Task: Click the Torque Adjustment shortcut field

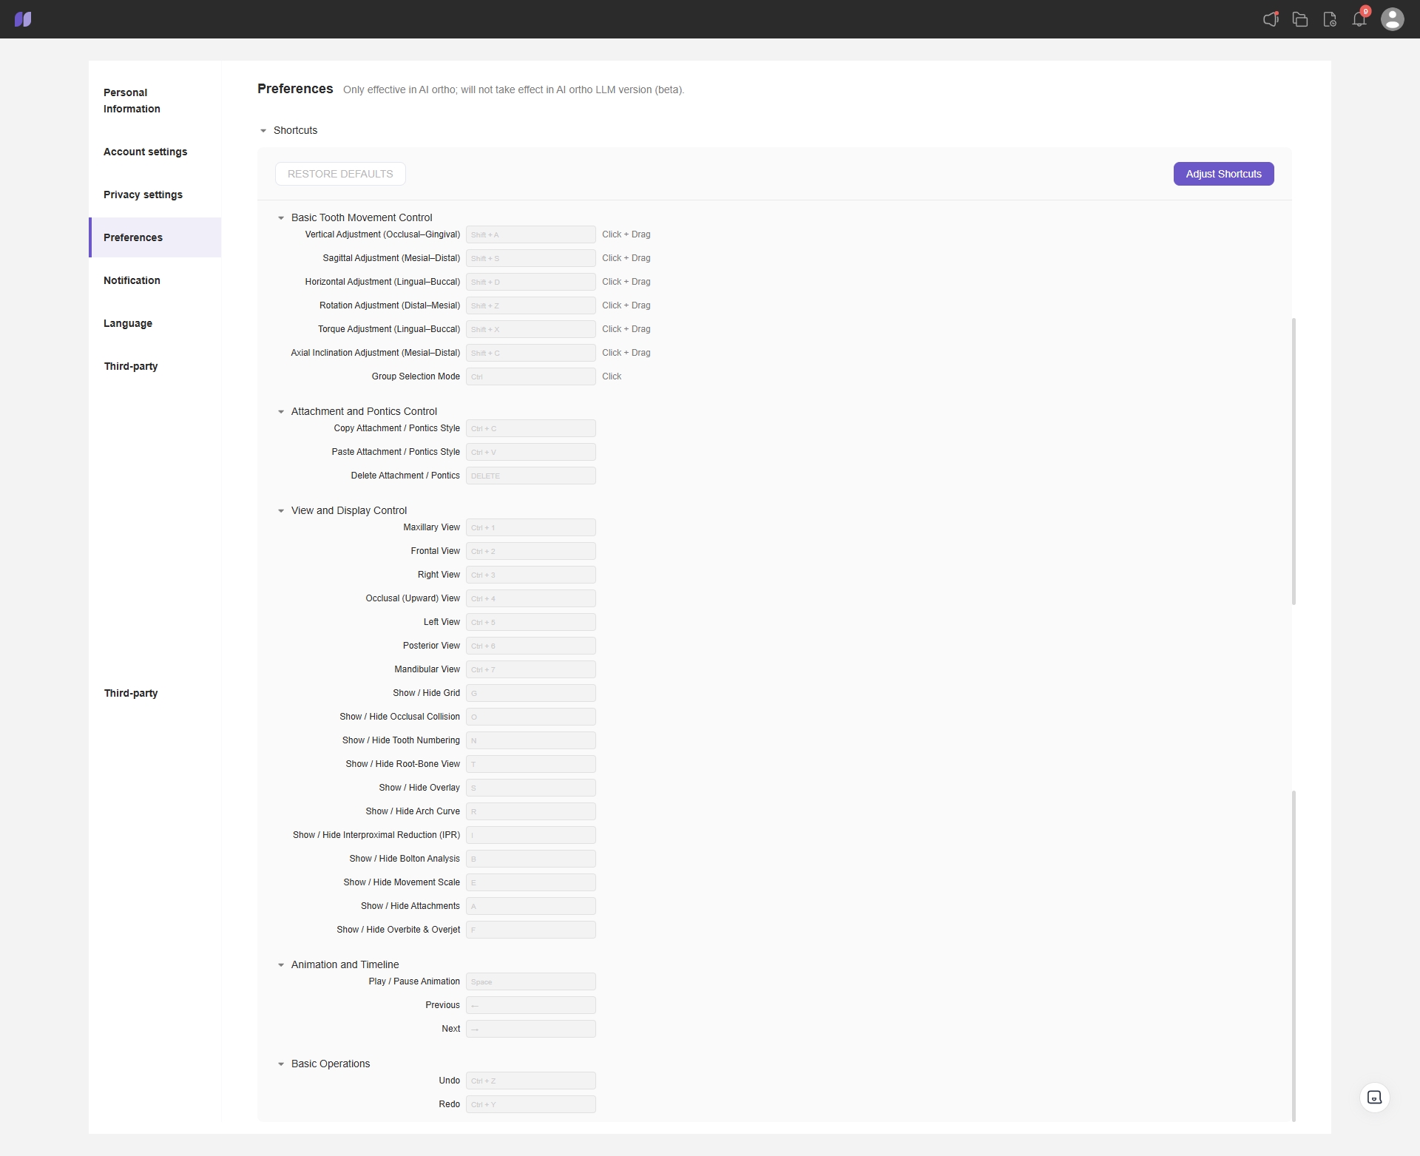Action: pyautogui.click(x=531, y=329)
